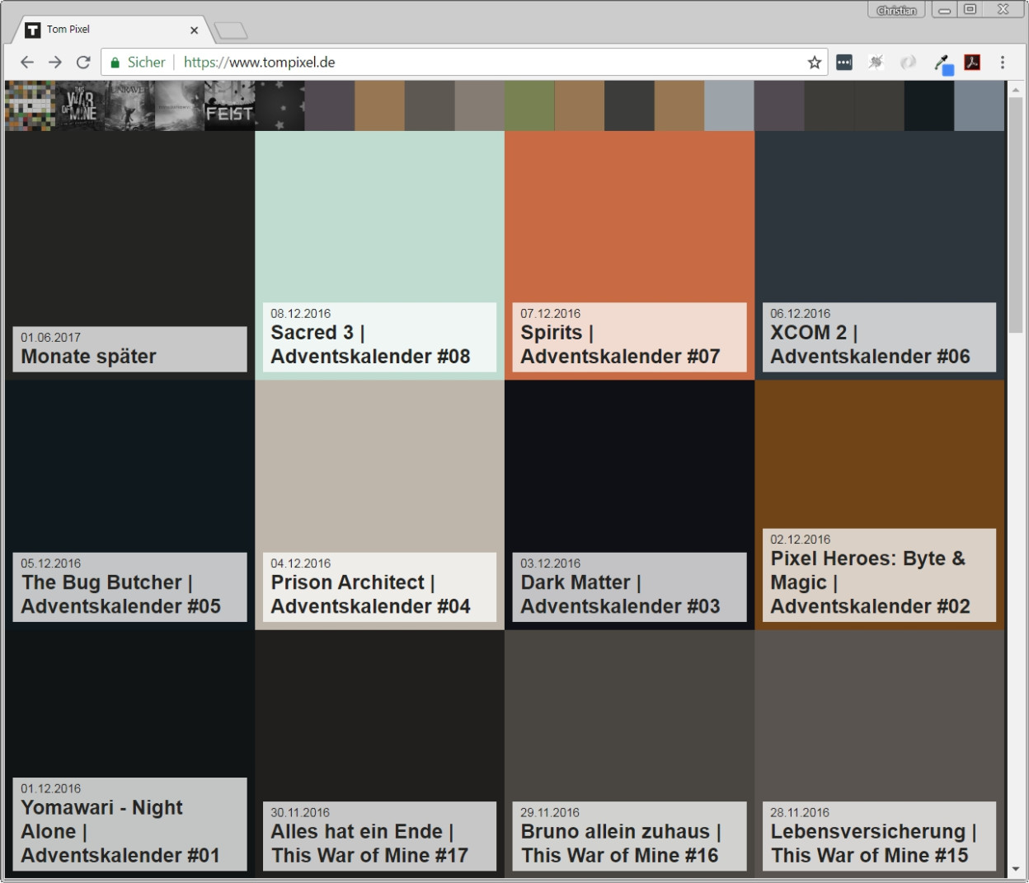Close the Tom Pixel tab

click(x=194, y=30)
